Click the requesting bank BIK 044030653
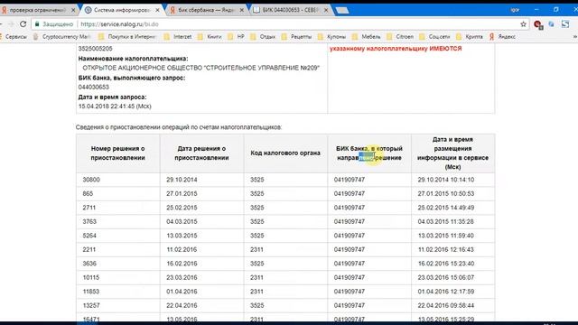The width and height of the screenshot is (578, 325). click(x=94, y=88)
